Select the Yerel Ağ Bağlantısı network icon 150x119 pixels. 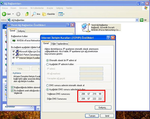[x=86, y=28]
